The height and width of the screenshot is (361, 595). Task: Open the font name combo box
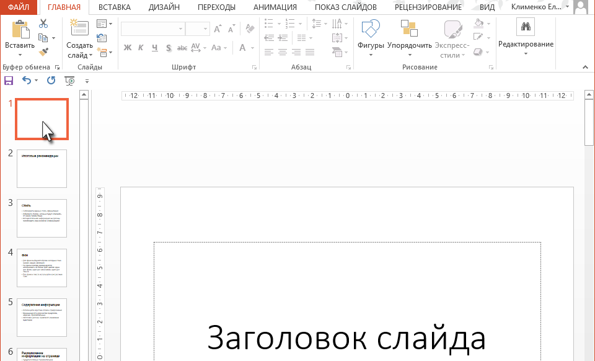tap(152, 29)
